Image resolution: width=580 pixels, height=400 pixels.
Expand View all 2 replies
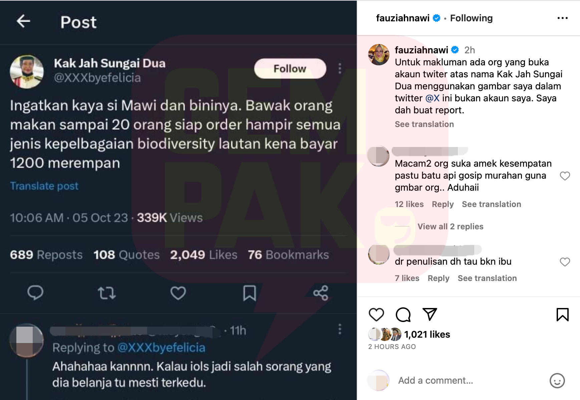pos(450,227)
